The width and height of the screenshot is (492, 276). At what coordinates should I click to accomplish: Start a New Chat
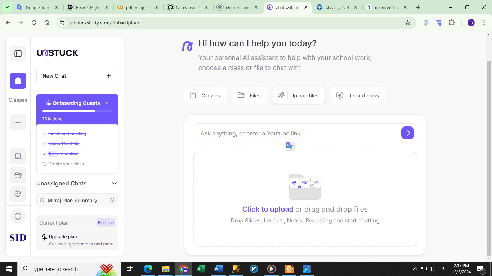point(77,76)
